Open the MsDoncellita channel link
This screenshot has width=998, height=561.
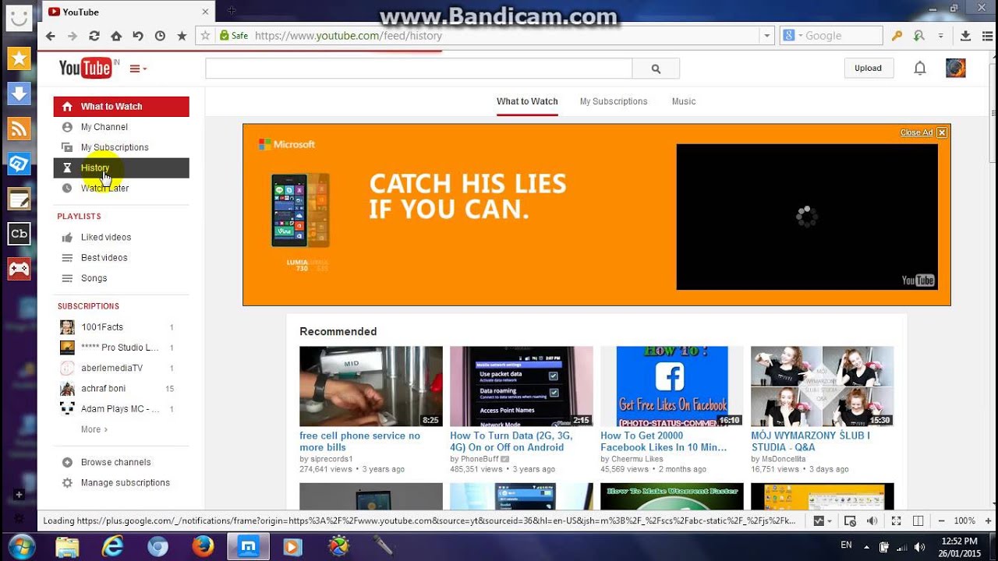coord(784,460)
